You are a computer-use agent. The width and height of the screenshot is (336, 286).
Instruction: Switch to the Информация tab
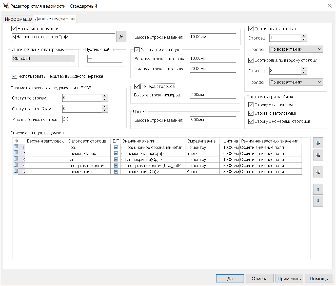18,19
